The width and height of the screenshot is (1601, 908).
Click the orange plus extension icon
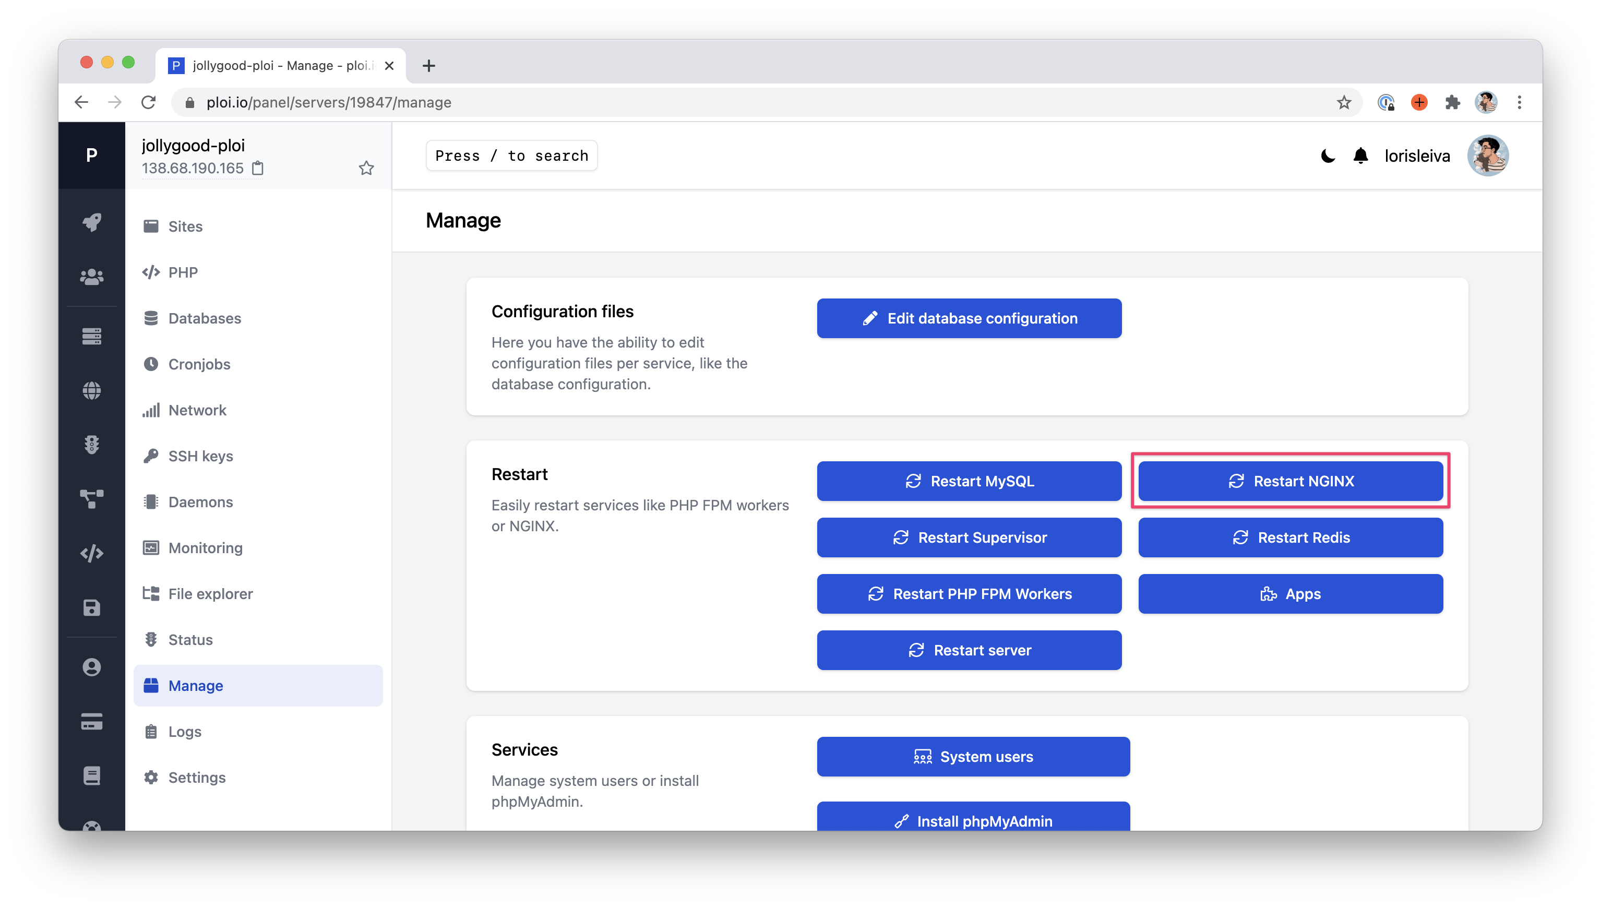[x=1419, y=102]
